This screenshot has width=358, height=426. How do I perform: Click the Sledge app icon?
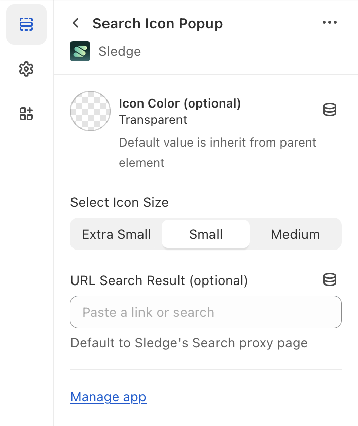[x=80, y=51]
